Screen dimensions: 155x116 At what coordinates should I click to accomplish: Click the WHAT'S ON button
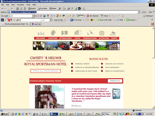pos(115,81)
